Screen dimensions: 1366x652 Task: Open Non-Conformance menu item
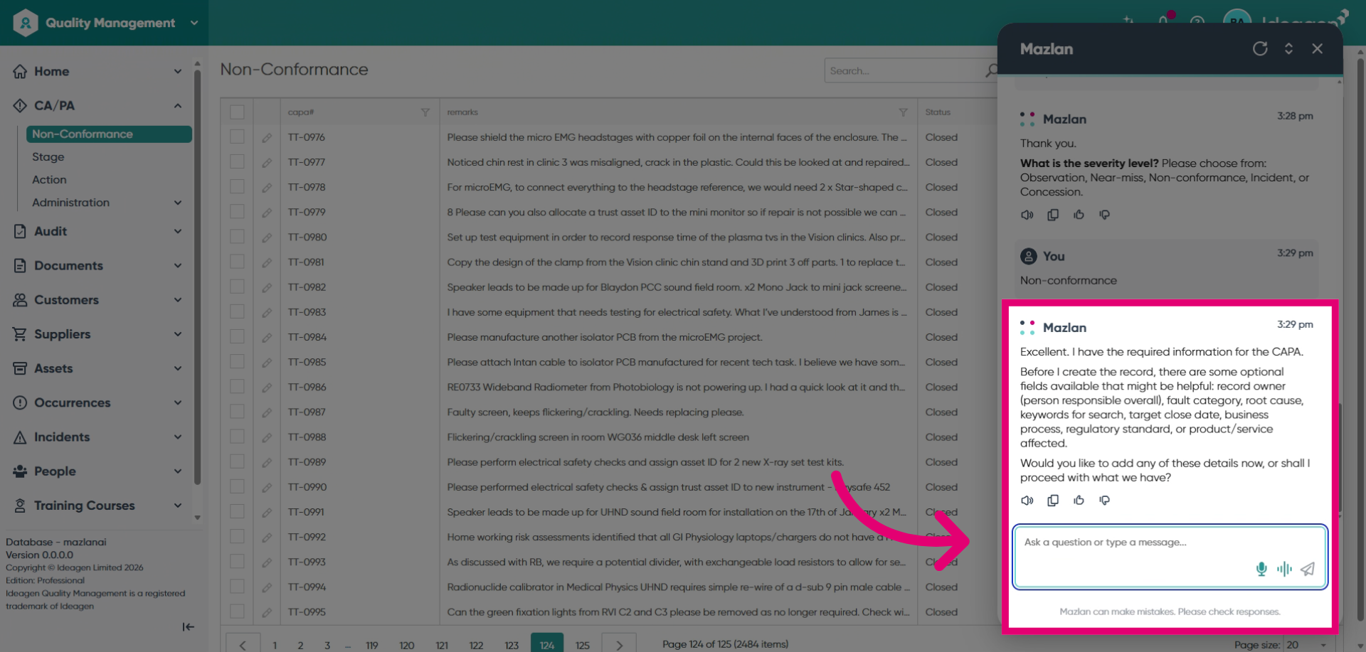click(109, 134)
